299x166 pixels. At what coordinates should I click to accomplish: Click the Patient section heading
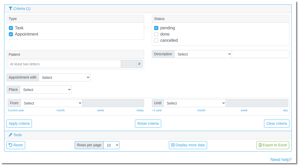coord(14,54)
